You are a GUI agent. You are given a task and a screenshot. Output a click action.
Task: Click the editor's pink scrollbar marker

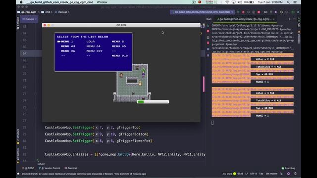coord(204,84)
